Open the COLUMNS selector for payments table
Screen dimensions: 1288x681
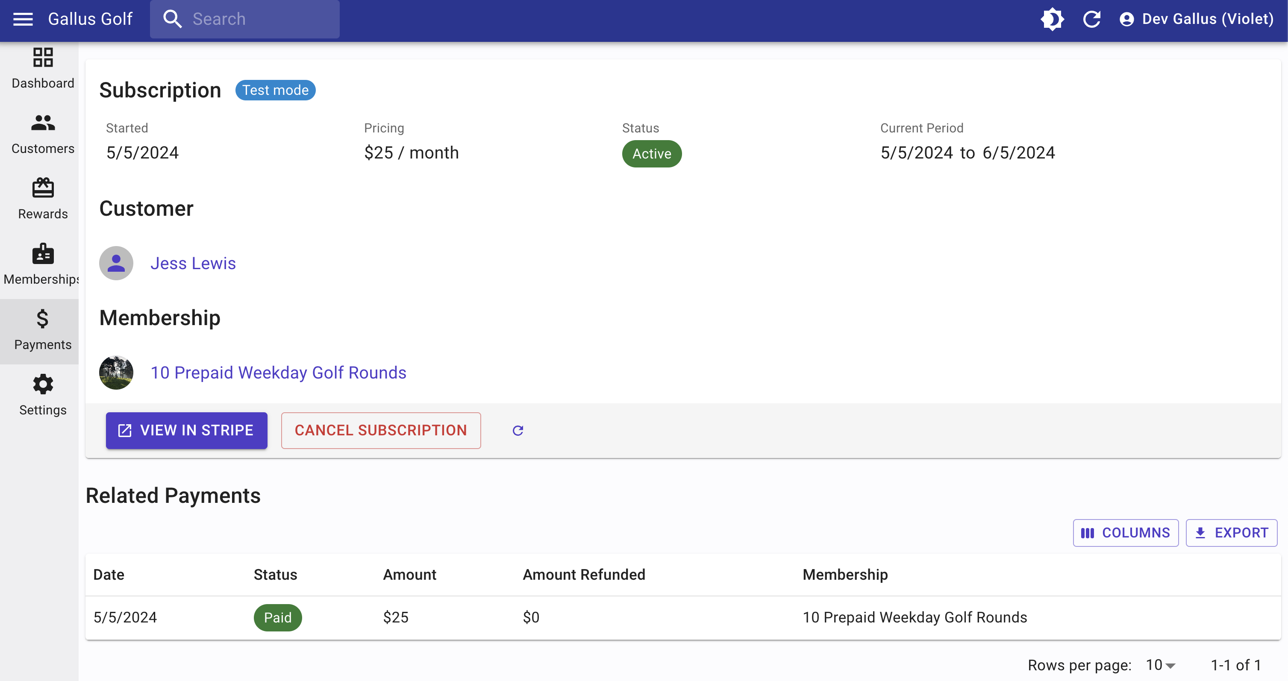[1126, 532]
